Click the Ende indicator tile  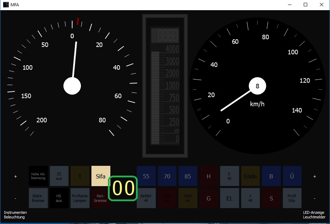click(250, 176)
